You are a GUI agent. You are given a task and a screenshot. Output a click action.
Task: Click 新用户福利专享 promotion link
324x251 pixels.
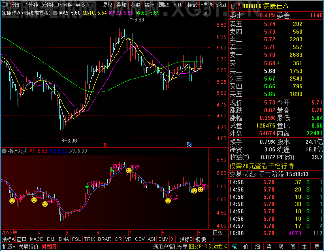tap(170, 247)
